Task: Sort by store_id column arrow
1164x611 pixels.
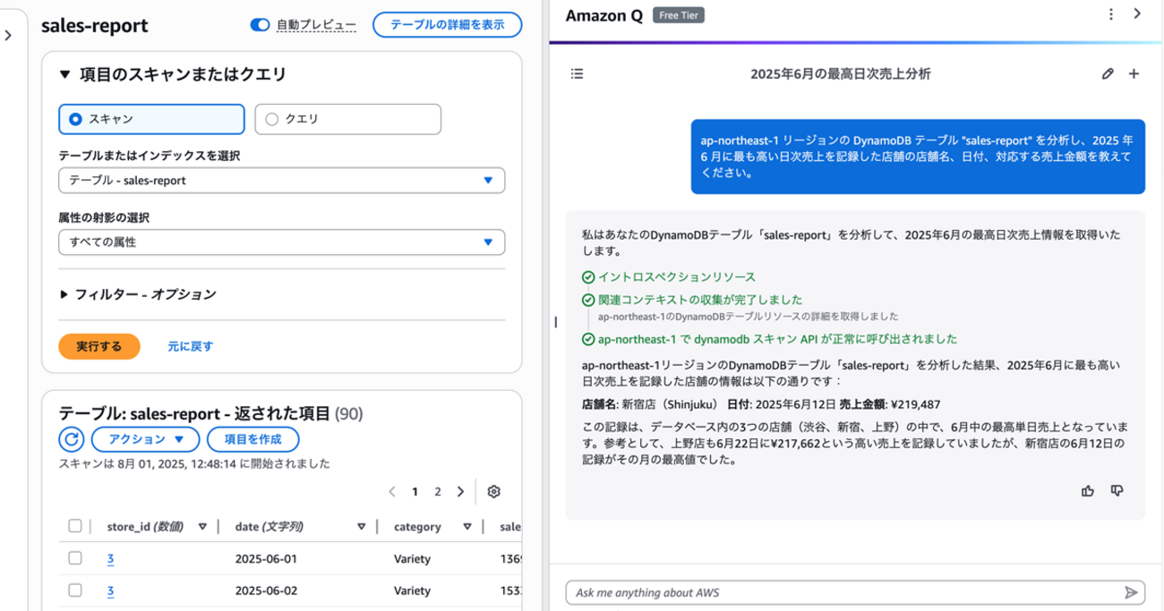Action: (x=202, y=527)
